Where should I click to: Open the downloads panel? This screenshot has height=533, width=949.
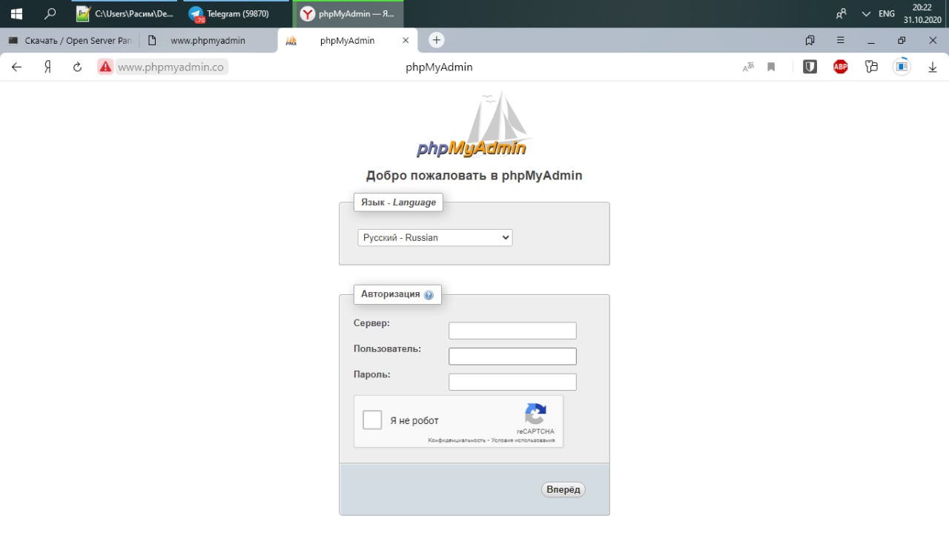[x=933, y=67]
